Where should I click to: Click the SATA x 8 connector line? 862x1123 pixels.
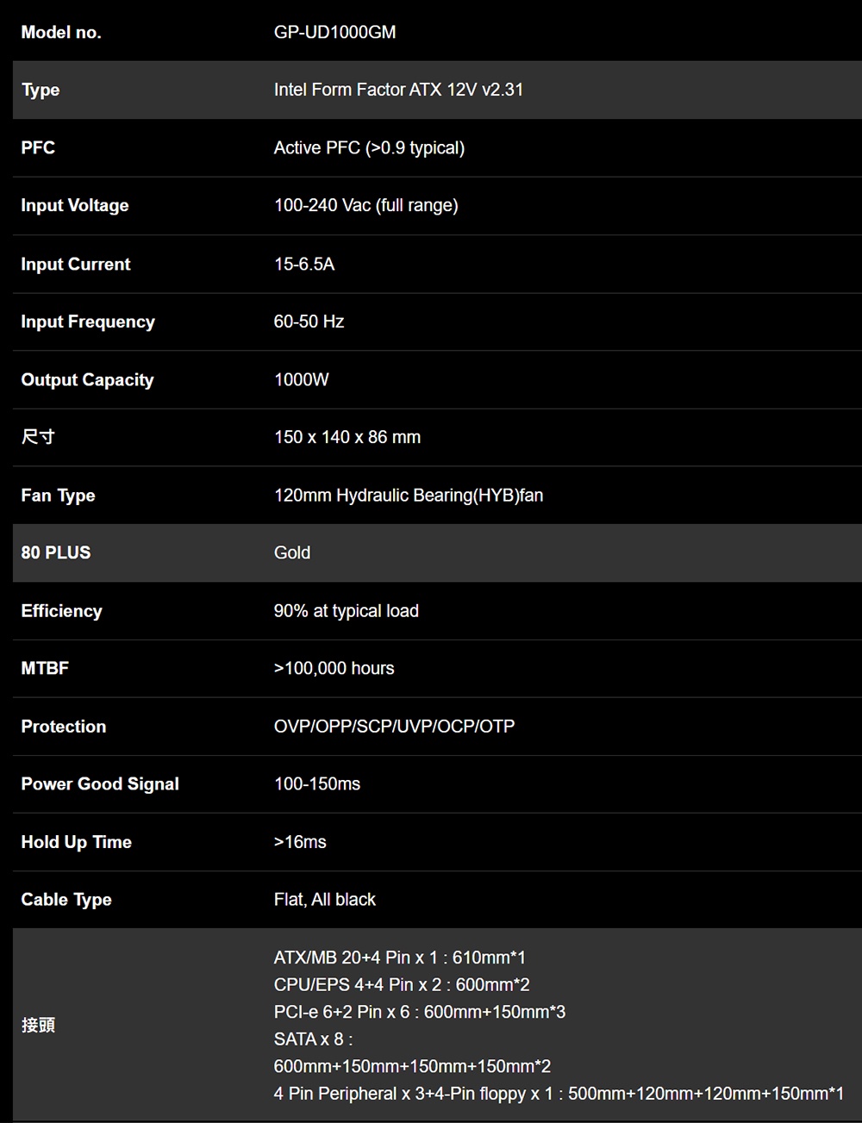313,1039
